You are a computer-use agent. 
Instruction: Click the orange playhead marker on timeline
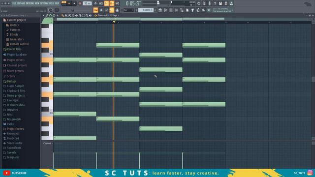click(x=114, y=22)
